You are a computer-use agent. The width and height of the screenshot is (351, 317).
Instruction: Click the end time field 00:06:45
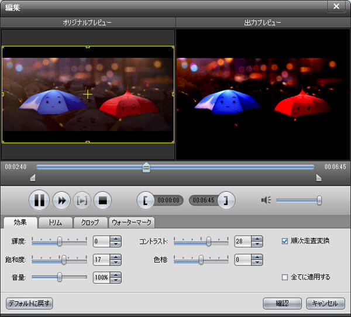coord(204,200)
